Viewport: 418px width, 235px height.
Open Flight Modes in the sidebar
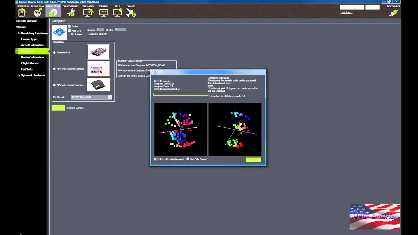tap(30, 63)
